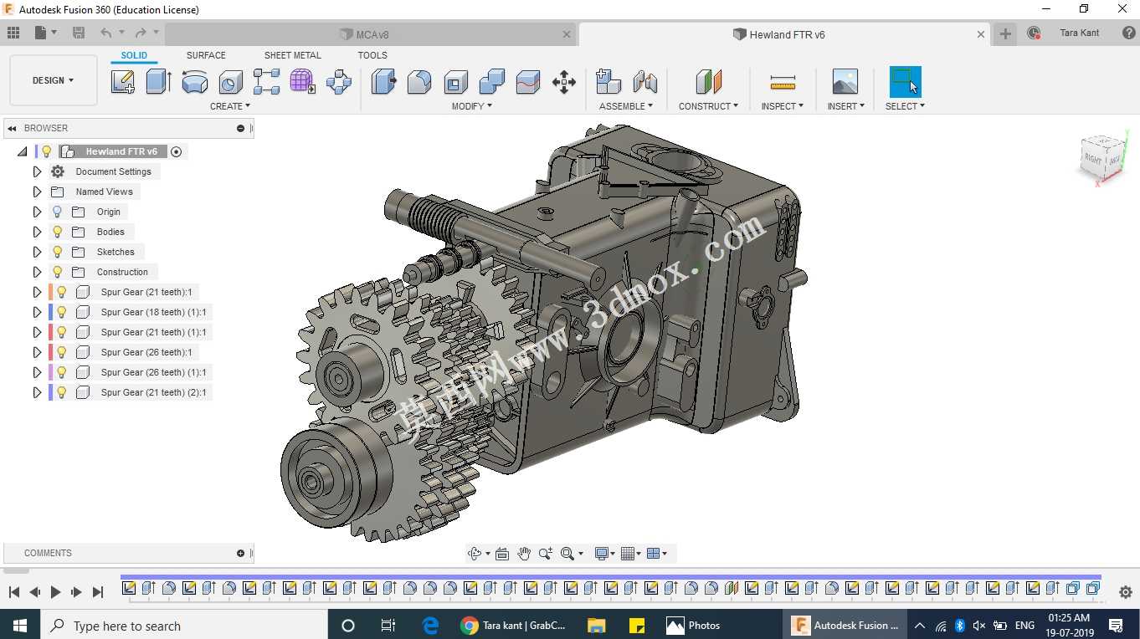Image resolution: width=1140 pixels, height=639 pixels.
Task: Toggle visibility of Sketches folder
Action: click(57, 252)
